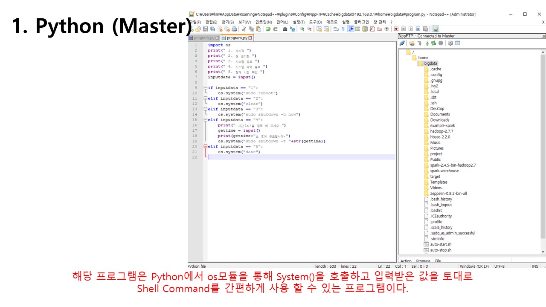Click NppFTP download file arrow icon
This screenshot has width=546, height=307.
[421, 43]
